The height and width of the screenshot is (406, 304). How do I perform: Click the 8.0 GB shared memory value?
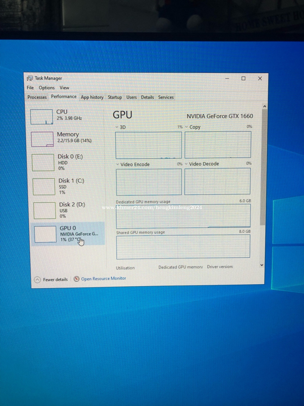[245, 231]
